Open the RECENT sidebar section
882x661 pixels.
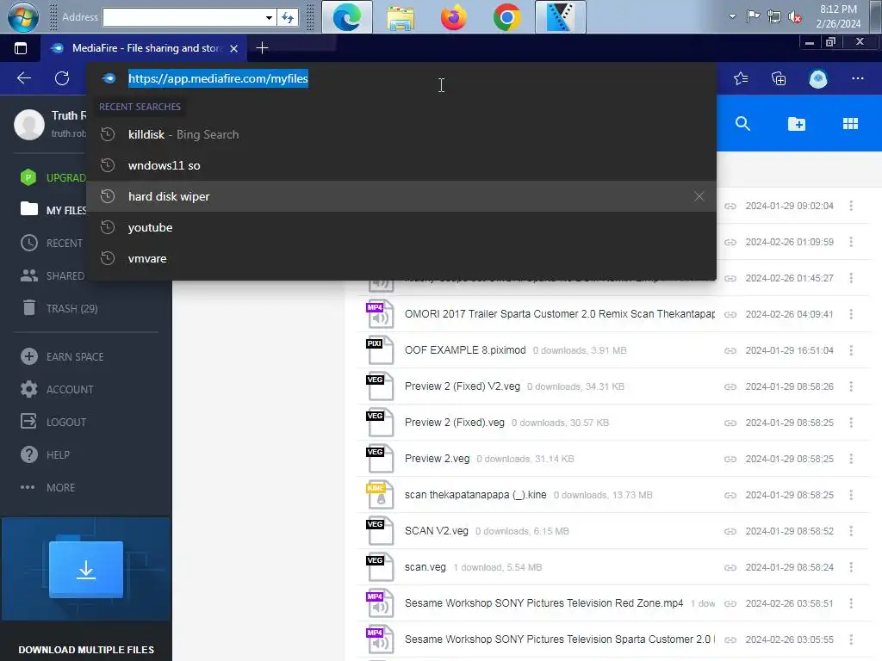point(52,243)
